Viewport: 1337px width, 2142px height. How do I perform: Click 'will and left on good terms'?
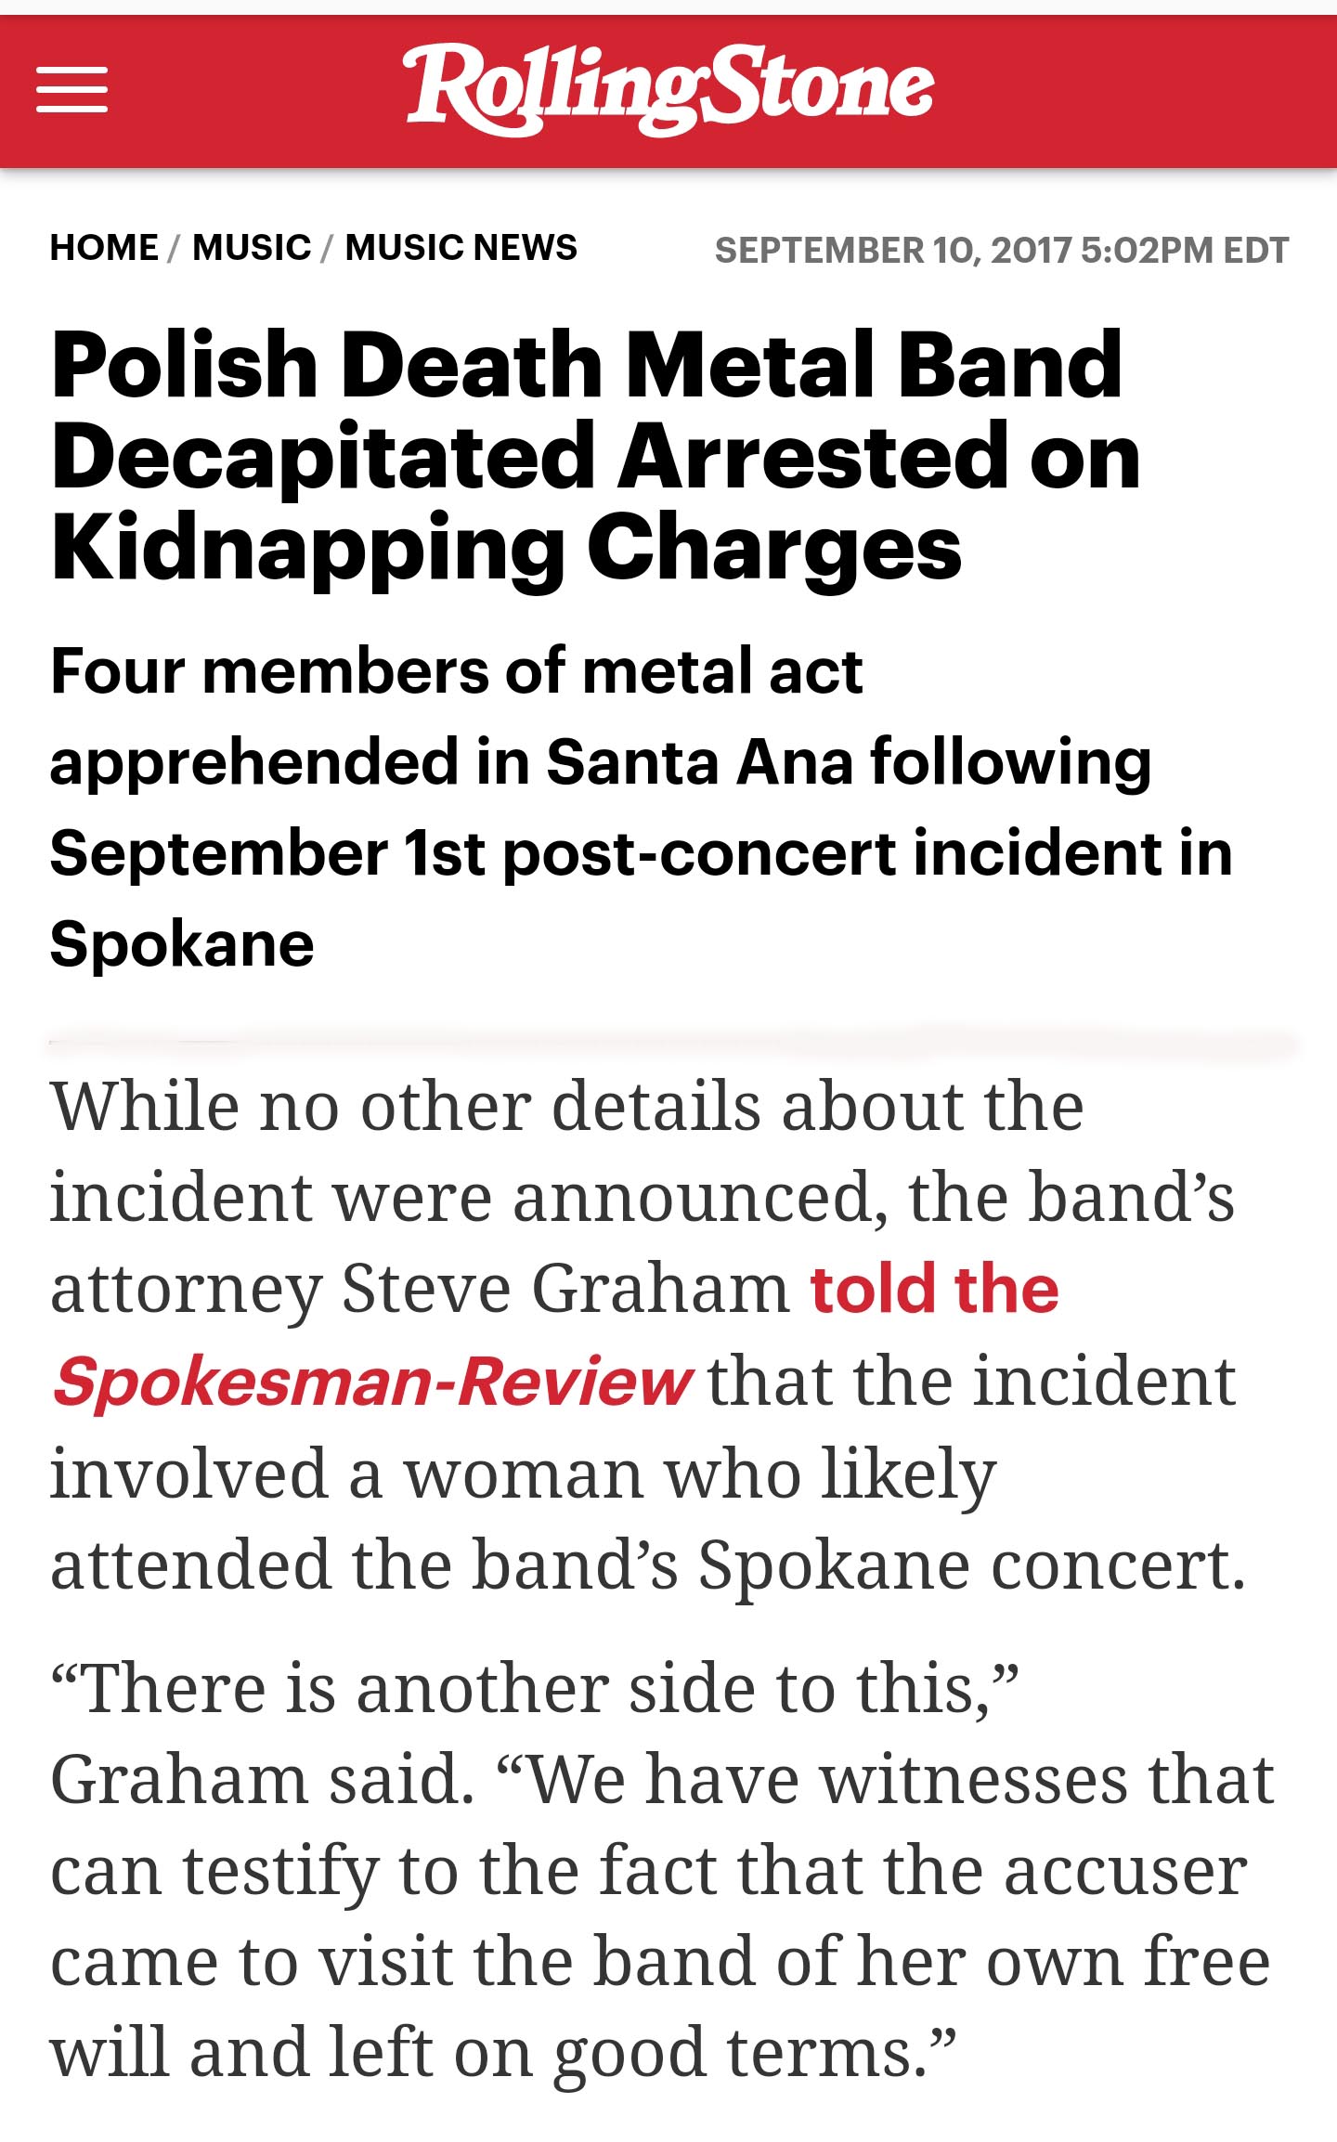click(502, 2054)
